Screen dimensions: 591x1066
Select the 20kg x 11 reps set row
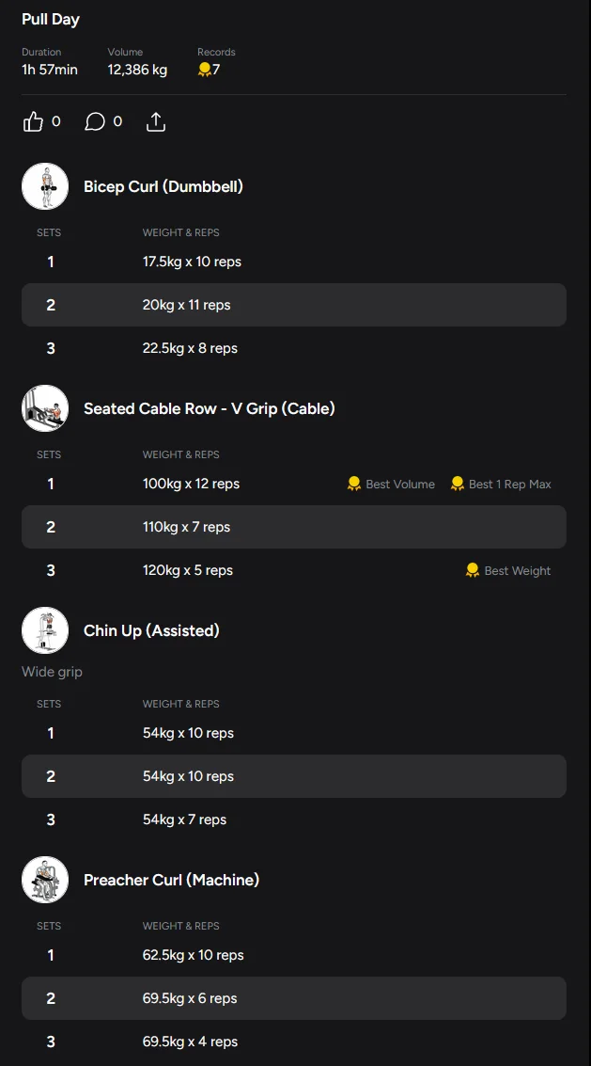[x=293, y=305]
